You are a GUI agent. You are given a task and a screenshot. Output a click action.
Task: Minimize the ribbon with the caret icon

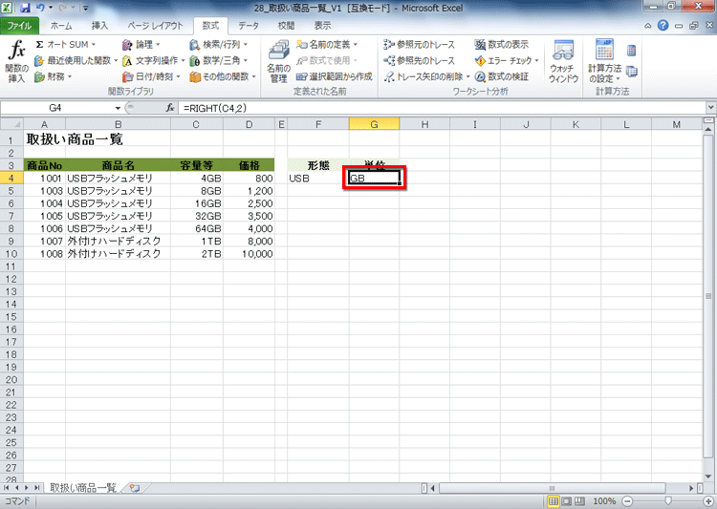pos(648,26)
